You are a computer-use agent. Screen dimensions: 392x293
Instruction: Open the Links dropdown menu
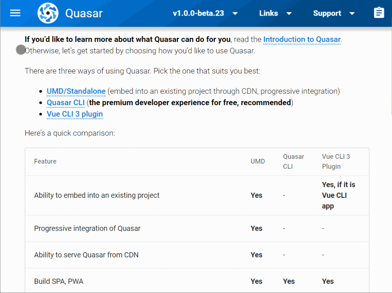point(275,13)
